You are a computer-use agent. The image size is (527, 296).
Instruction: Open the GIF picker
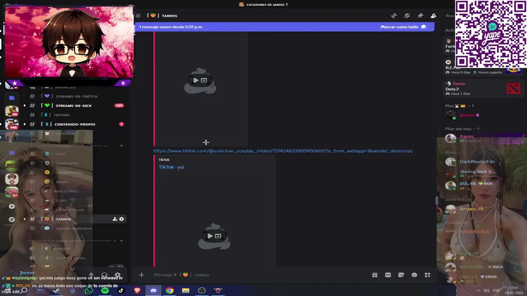388,275
